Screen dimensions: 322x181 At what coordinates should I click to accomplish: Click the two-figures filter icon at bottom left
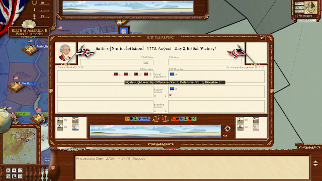(x=14, y=176)
